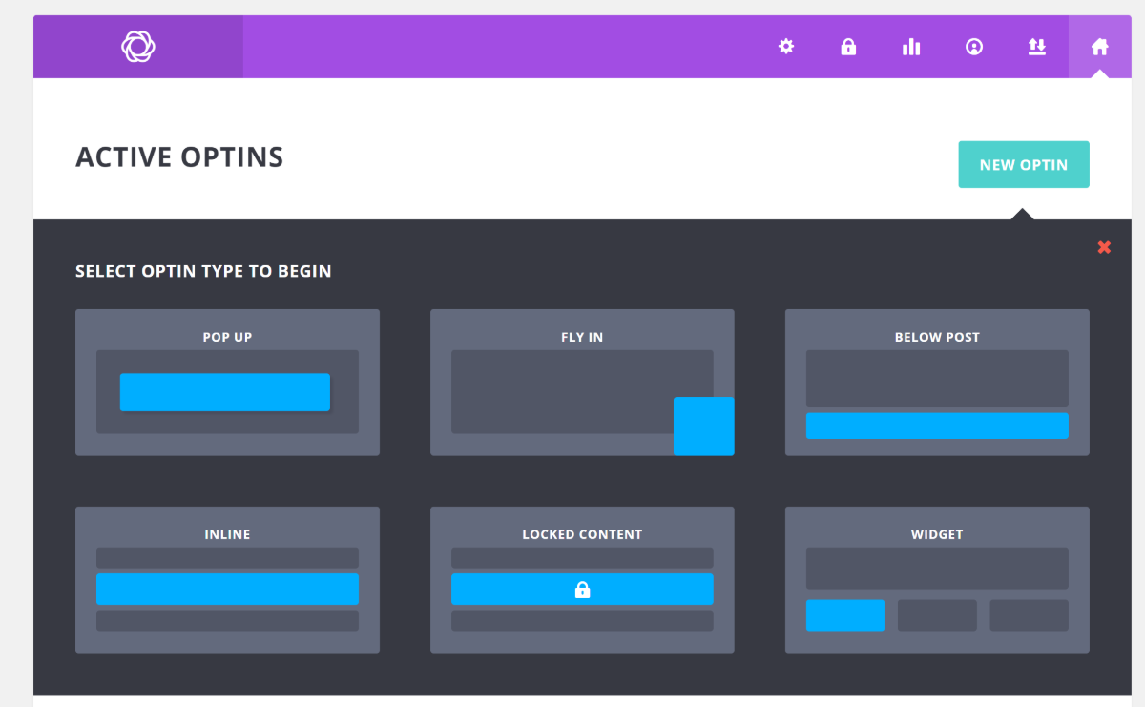The image size is (1145, 707).
Task: Open the statistics bar chart icon
Action: click(911, 47)
